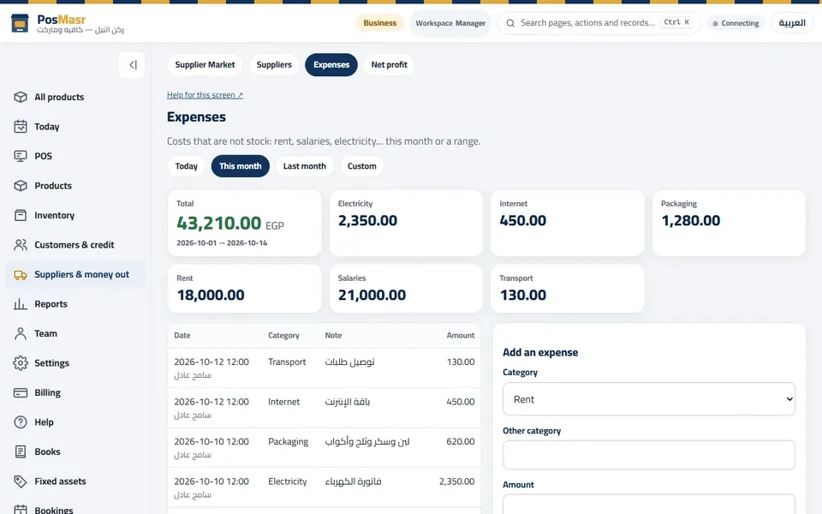Select the Transport row amount 130.00
The width and height of the screenshot is (822, 514).
[461, 362]
